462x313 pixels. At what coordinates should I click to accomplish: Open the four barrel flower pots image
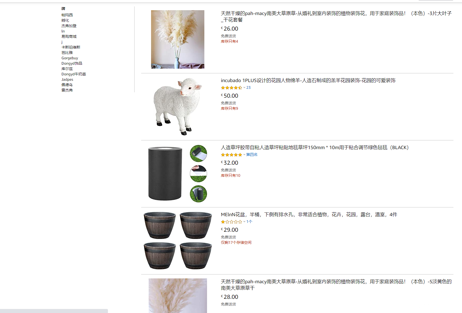pyautogui.click(x=178, y=241)
